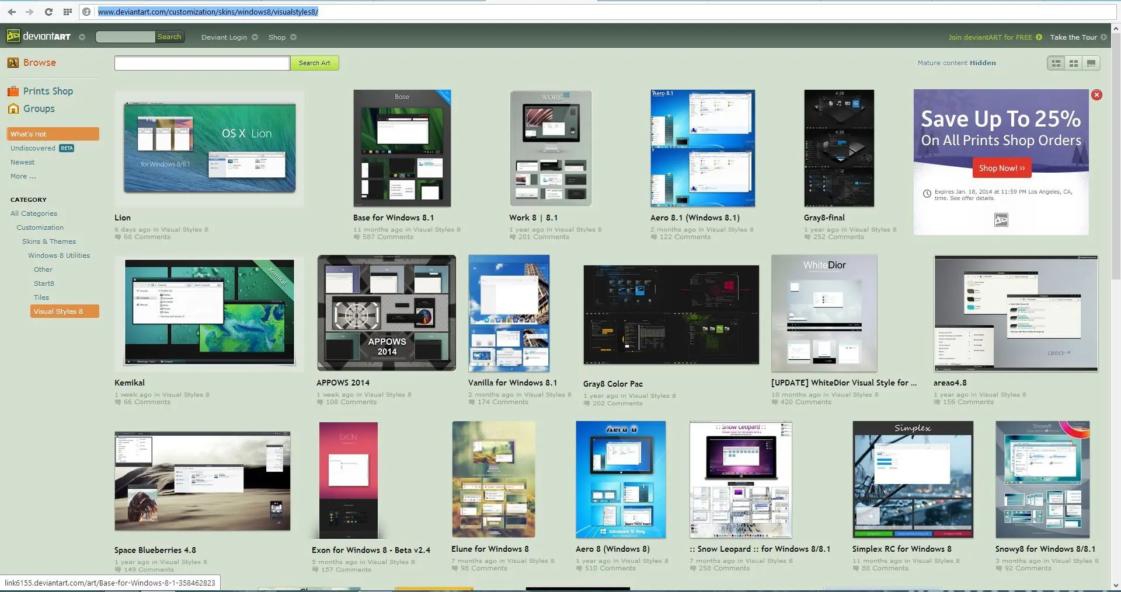
Task: Close the Prints Shop ad with the red X
Action: pyautogui.click(x=1097, y=95)
